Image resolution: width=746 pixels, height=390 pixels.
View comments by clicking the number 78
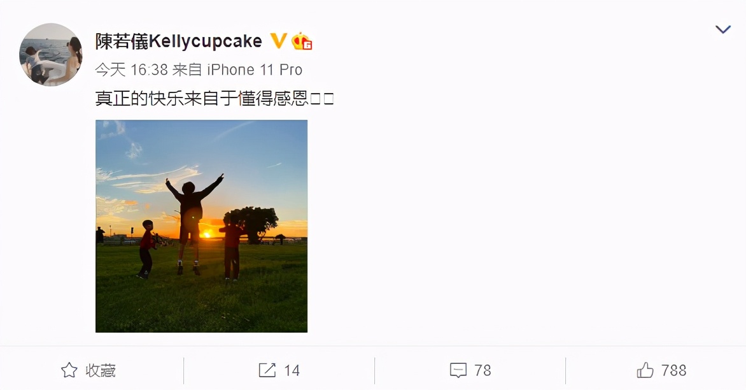[482, 370]
